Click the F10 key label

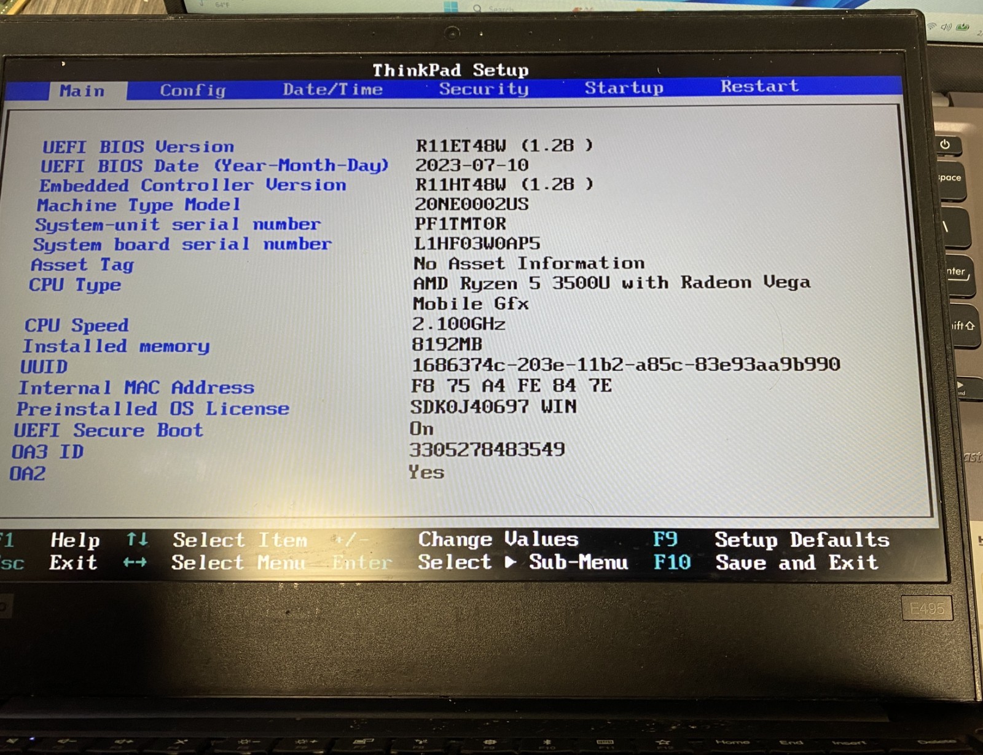click(672, 562)
